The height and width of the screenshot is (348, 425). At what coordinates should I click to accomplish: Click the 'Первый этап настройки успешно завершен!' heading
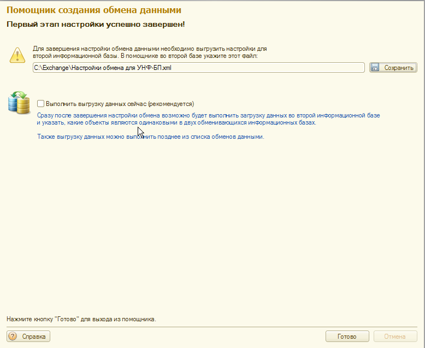point(96,25)
